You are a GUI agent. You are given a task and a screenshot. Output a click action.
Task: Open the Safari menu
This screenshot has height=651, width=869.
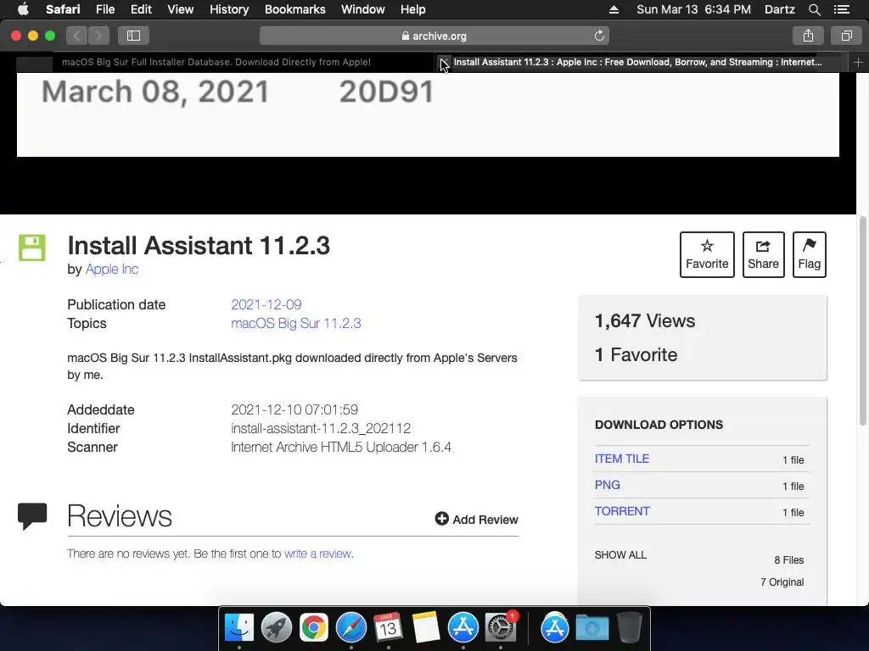click(x=63, y=9)
